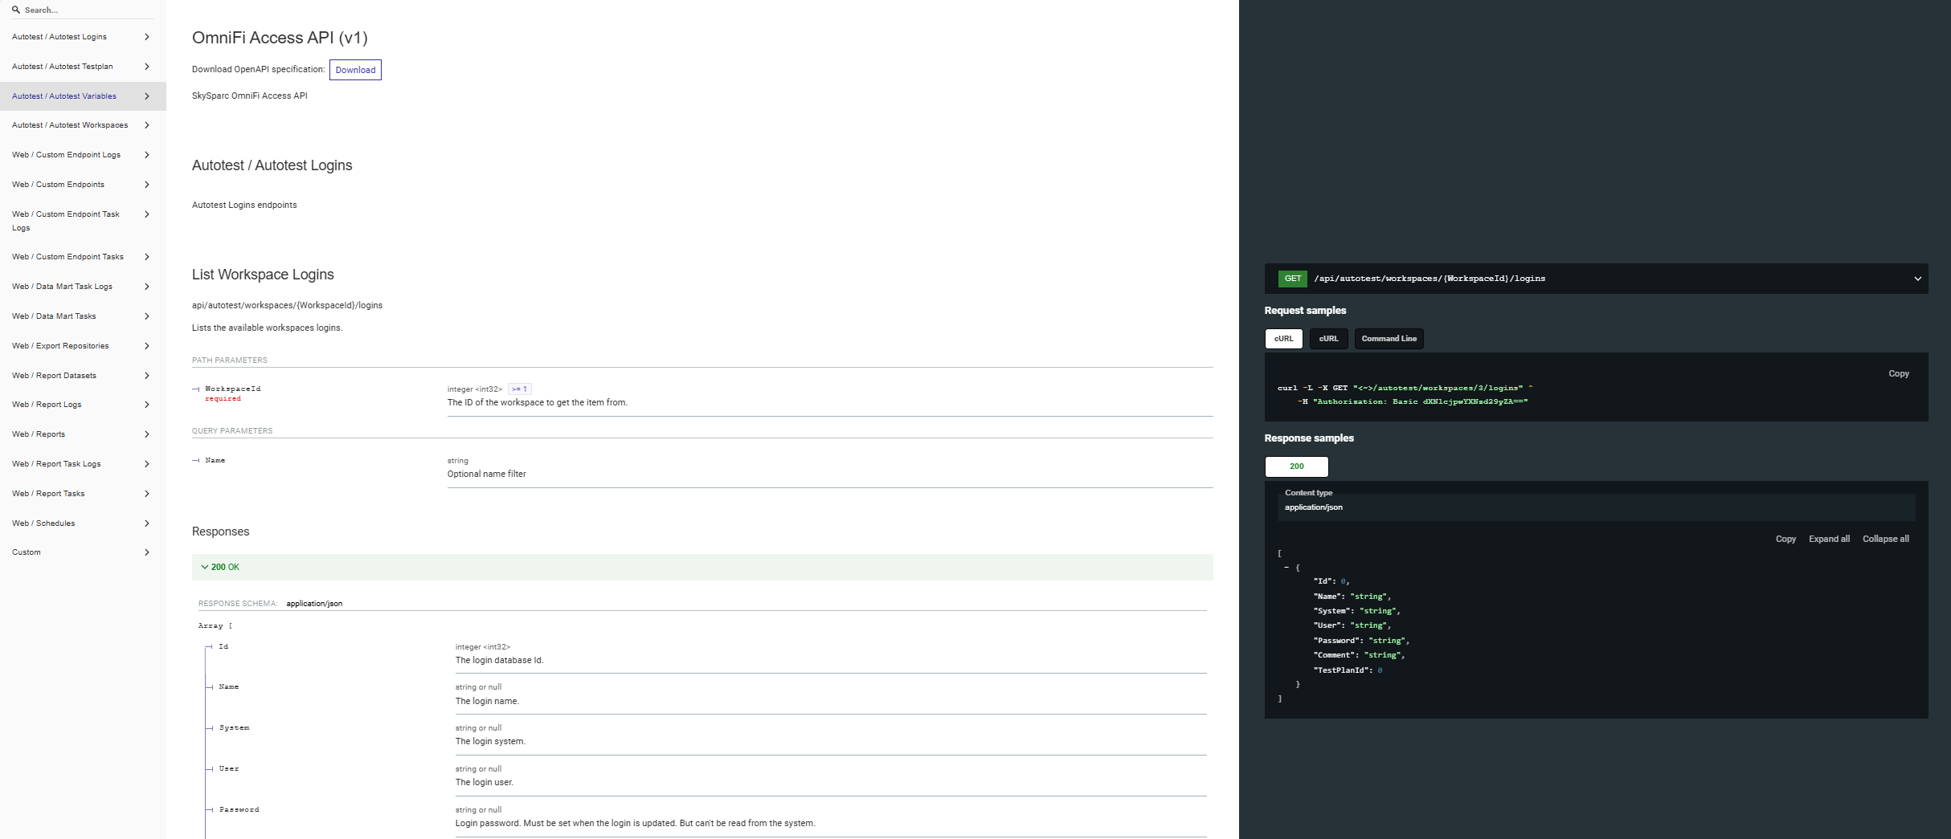Click the '>= 1' constraint badge
The width and height of the screenshot is (1951, 839).
coord(519,389)
